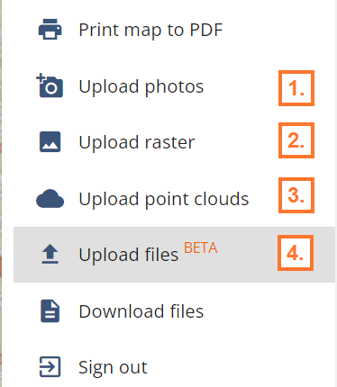Click the orange box numbered 1

point(296,88)
